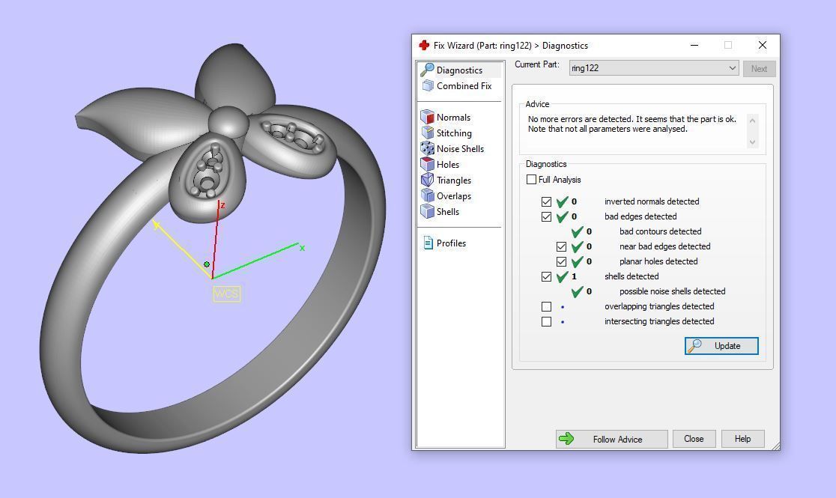The image size is (836, 498).
Task: Open the Stitching fix icon
Action: tap(428, 133)
